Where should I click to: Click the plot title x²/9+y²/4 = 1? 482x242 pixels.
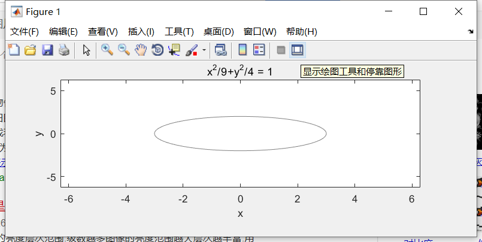tap(240, 71)
